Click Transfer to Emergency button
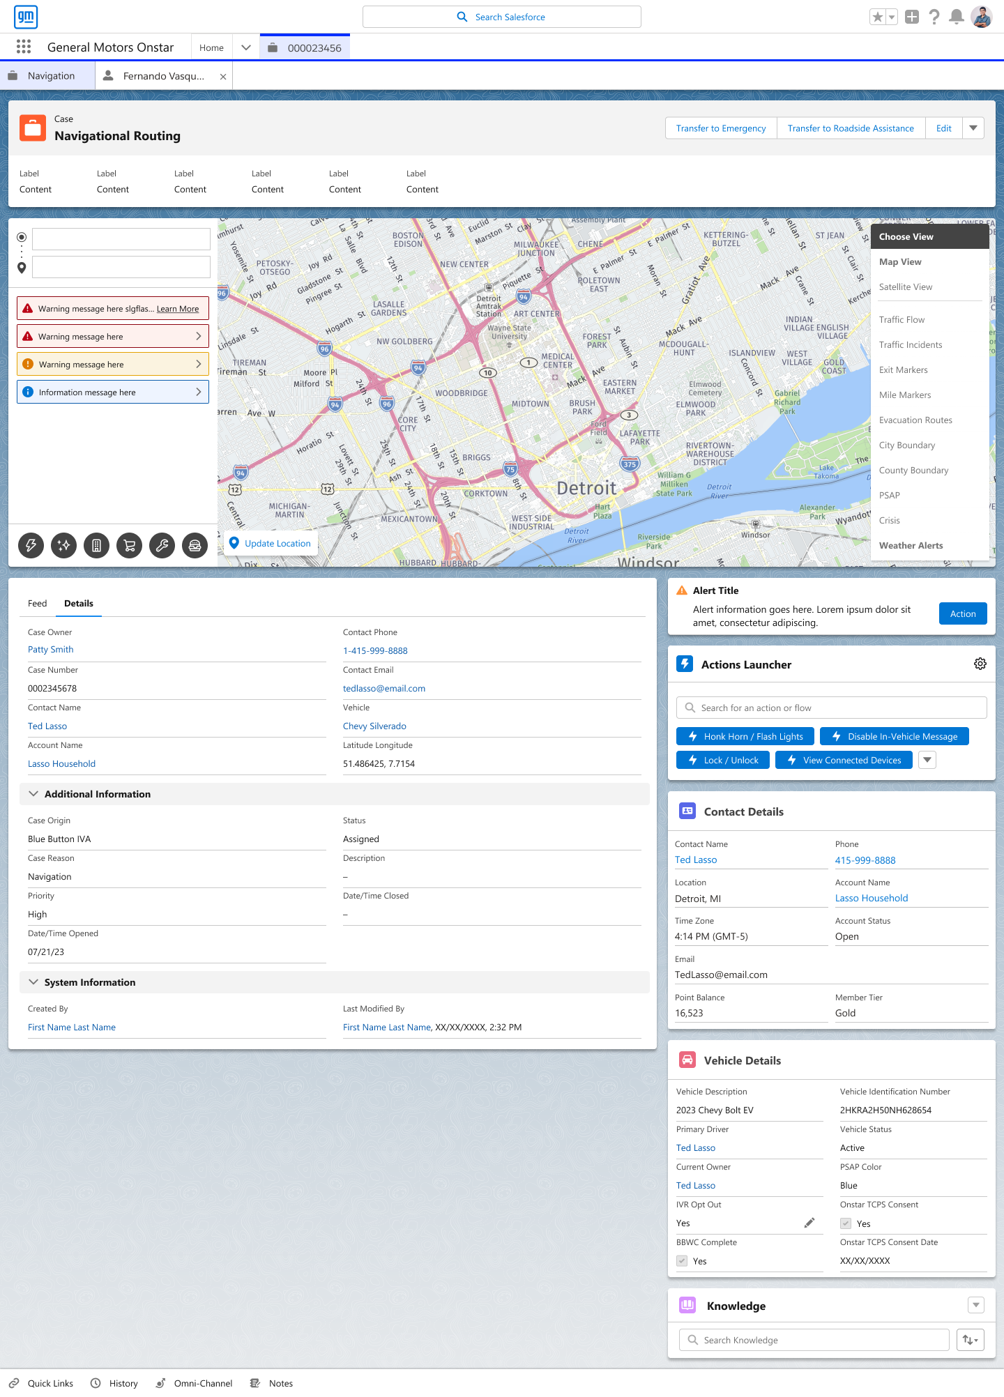This screenshot has width=1004, height=1397. [x=721, y=128]
